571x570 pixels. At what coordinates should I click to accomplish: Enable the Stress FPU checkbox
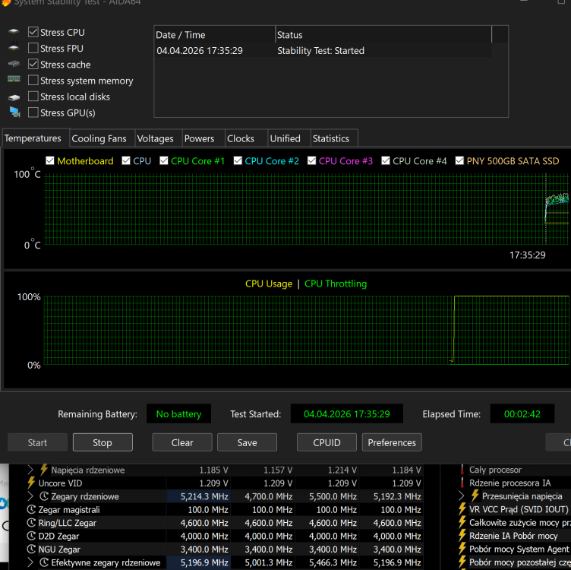point(33,49)
